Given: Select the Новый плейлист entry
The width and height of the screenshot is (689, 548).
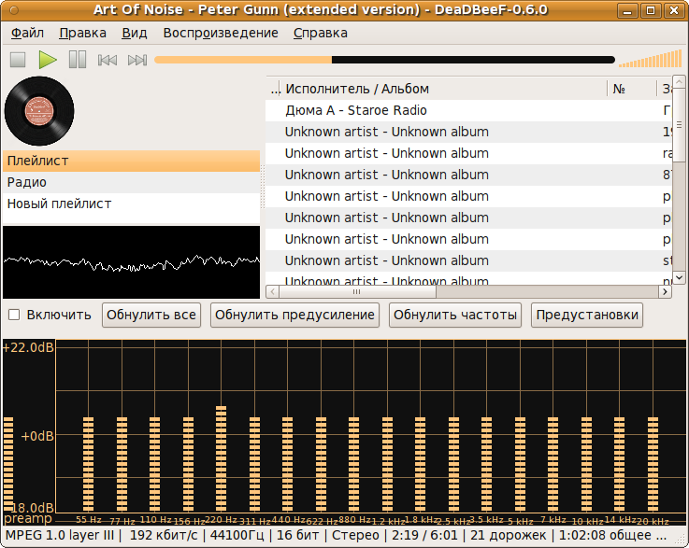Looking at the screenshot, I should [132, 204].
